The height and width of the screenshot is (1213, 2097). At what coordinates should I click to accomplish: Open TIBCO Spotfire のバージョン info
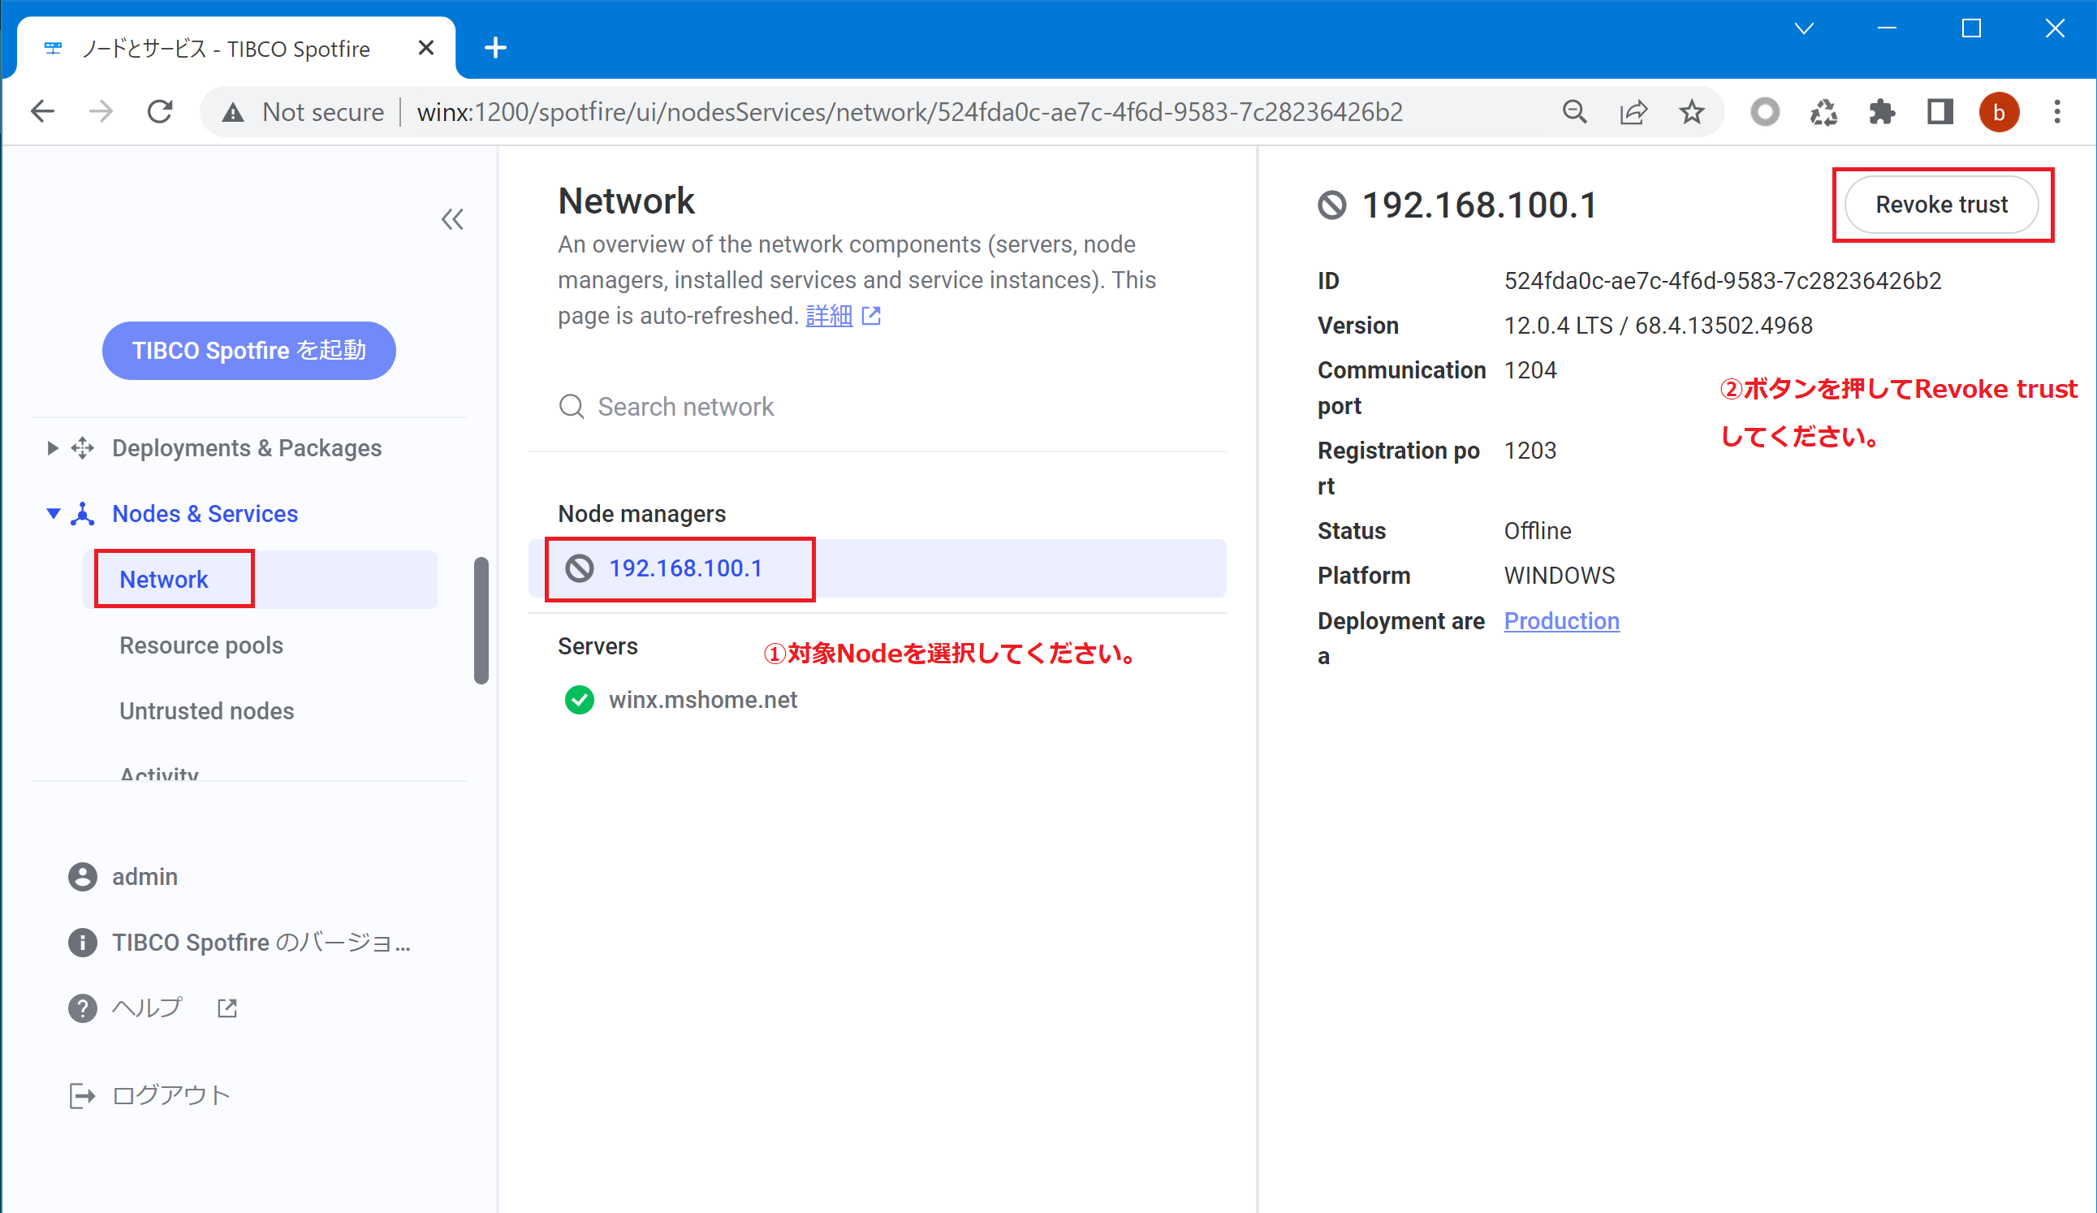point(261,942)
